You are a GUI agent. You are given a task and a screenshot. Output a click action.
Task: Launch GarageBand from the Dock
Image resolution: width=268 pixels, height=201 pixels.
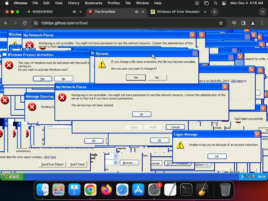coord(202,189)
